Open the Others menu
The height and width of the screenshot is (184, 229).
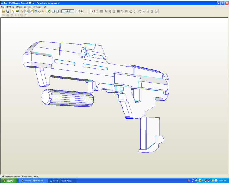(19, 7)
